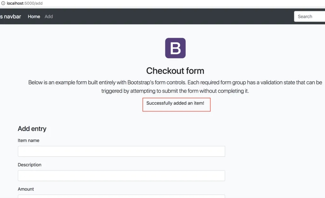This screenshot has height=198, width=325.
Task: Click the localhost:5000/add address bar URL
Action: click(x=25, y=3)
